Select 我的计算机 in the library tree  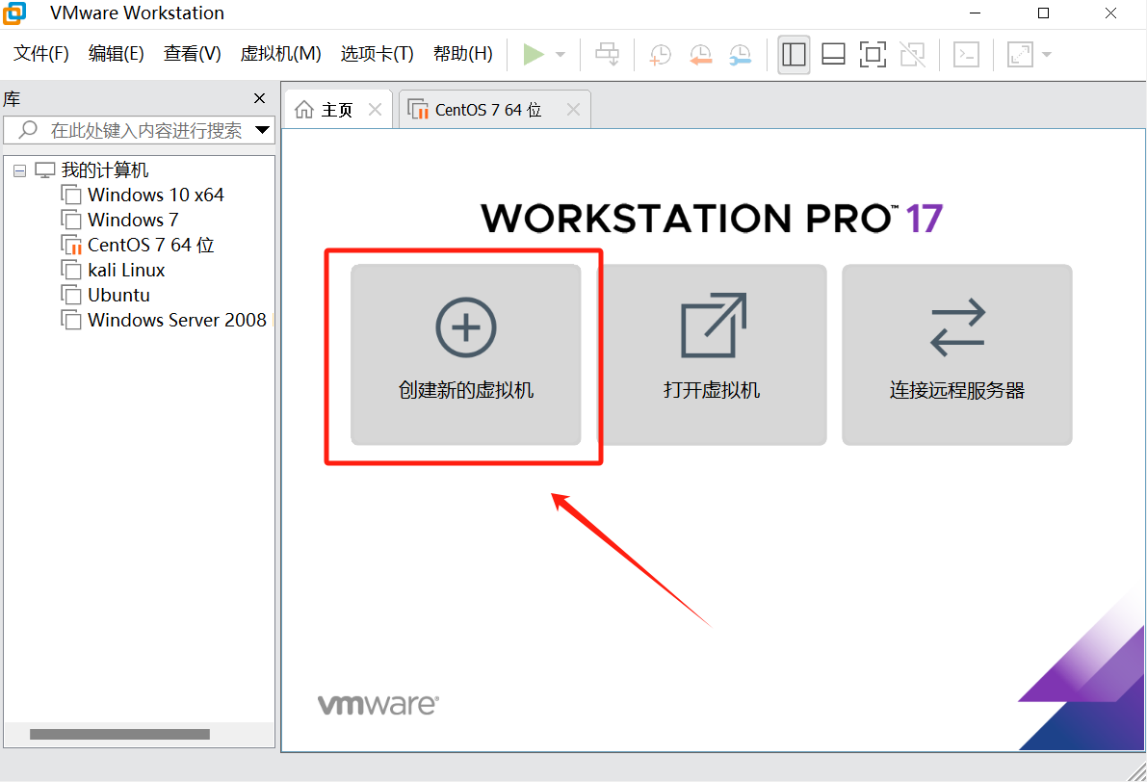[x=105, y=170]
